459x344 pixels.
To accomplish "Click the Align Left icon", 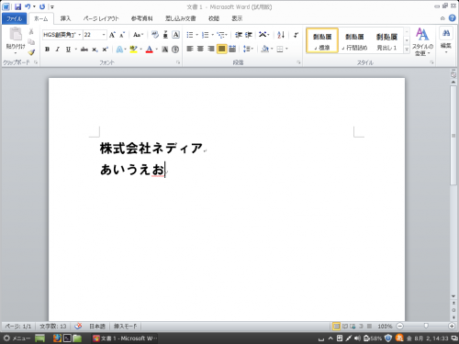I will click(190, 49).
